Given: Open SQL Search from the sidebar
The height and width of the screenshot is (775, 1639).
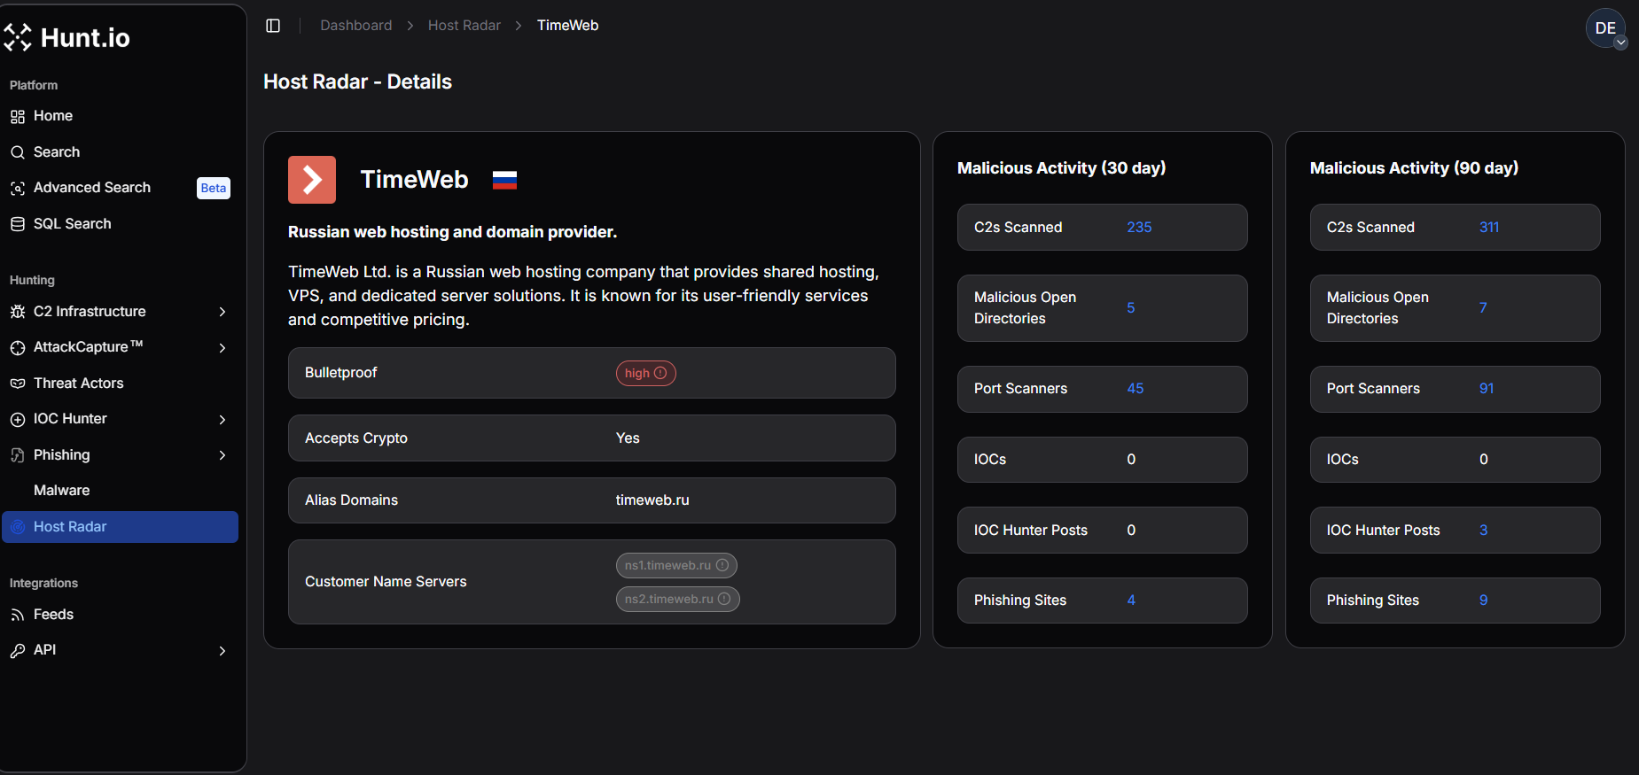Looking at the screenshot, I should [x=73, y=224].
